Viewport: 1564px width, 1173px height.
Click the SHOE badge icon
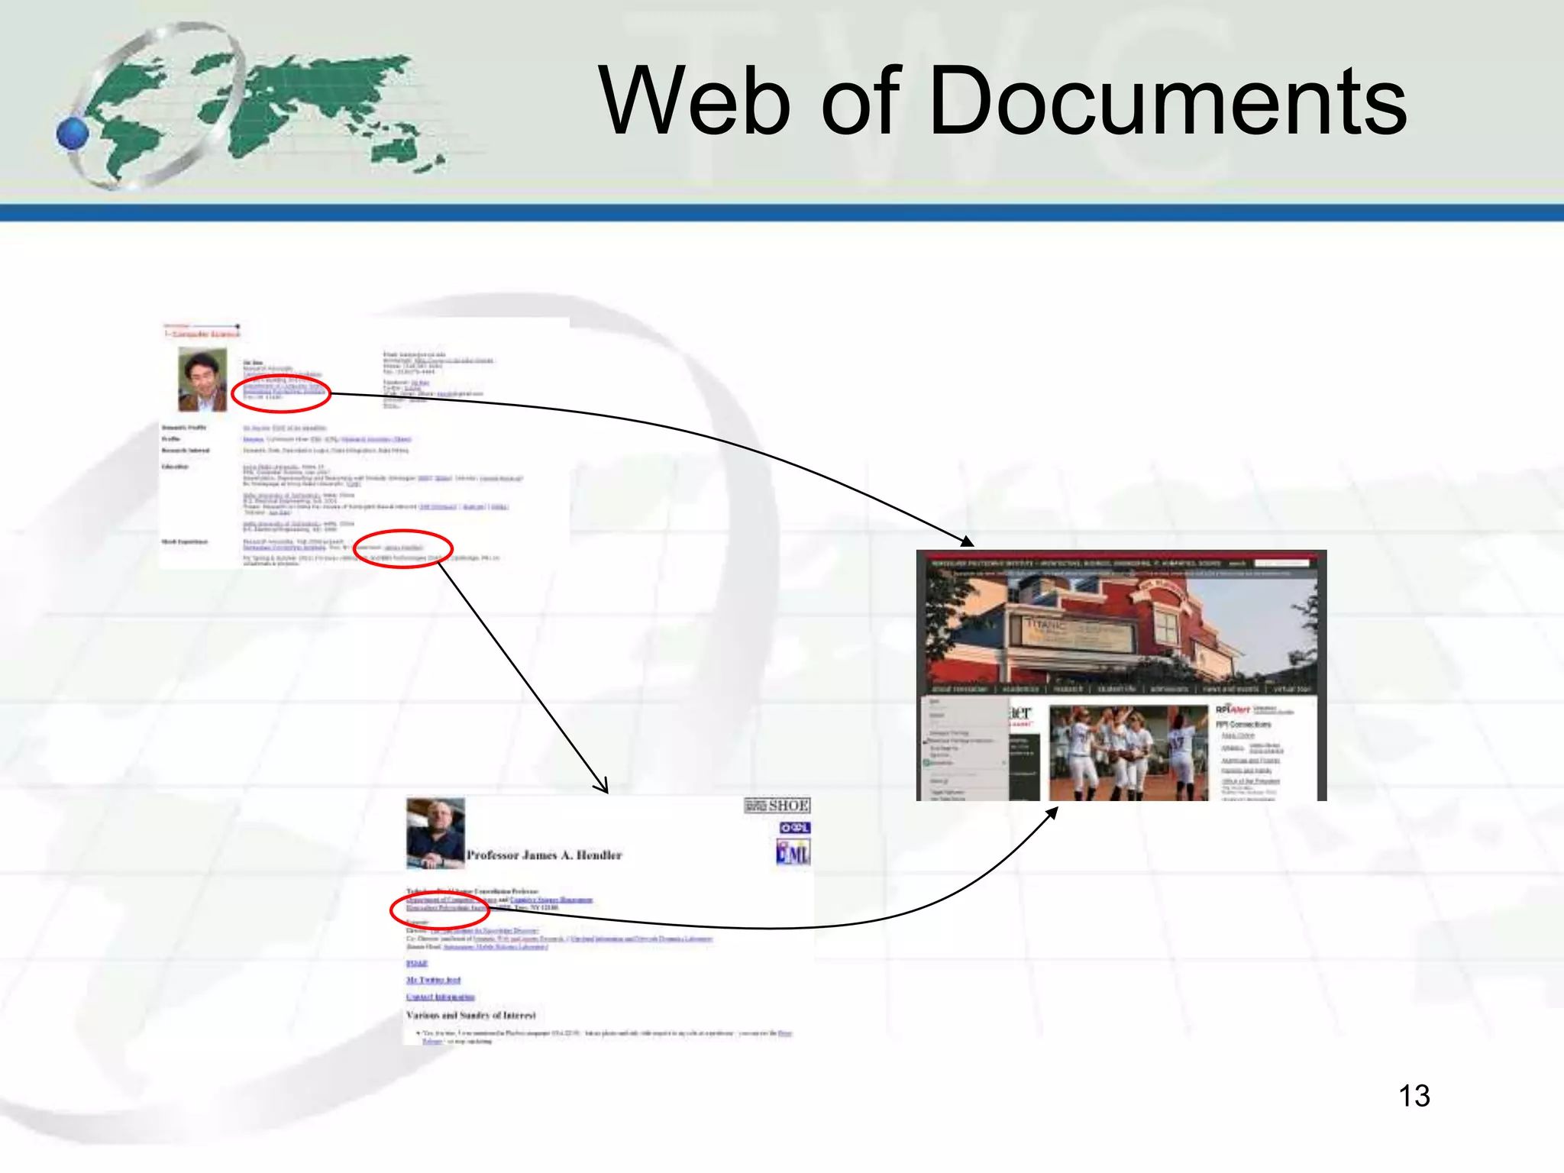pos(777,806)
